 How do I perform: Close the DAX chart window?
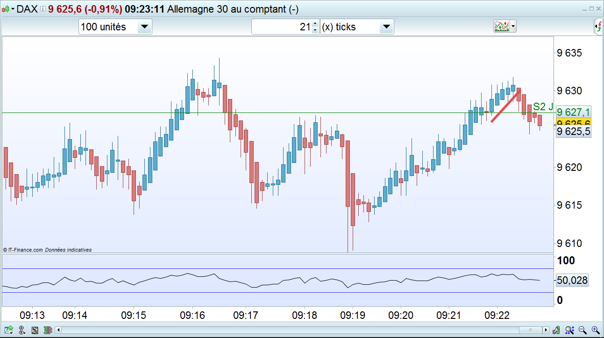(599, 9)
